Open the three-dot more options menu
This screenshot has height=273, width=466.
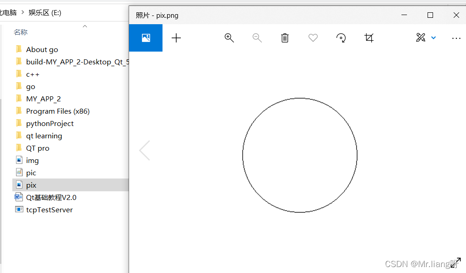[x=456, y=38]
